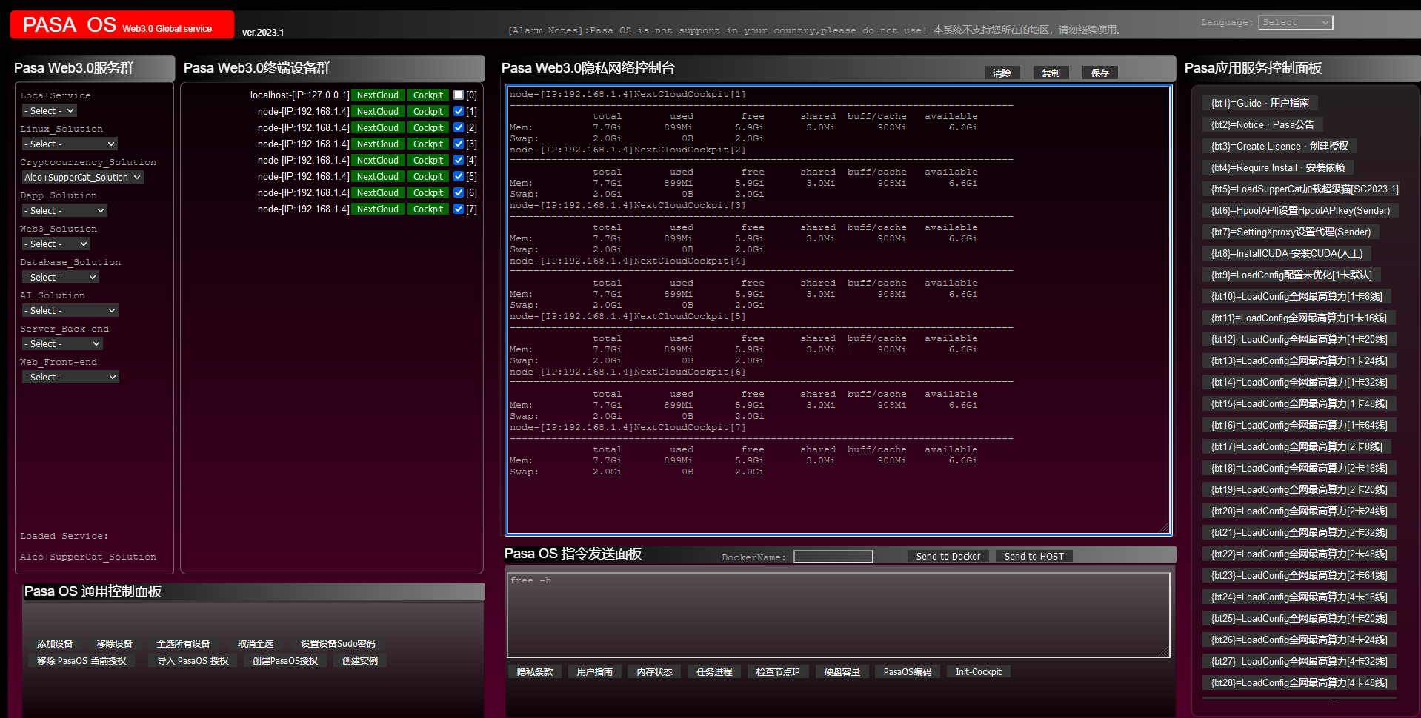Click the 硬盘容量 disk capacity button
Screen dimensions: 1421x718
(842, 671)
